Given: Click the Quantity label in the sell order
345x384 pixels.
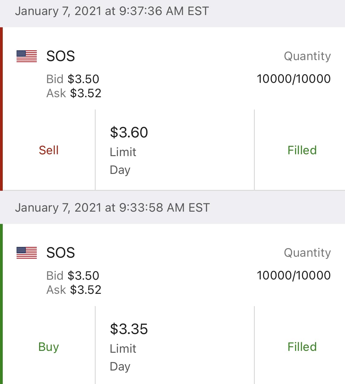Looking at the screenshot, I should coord(307,56).
